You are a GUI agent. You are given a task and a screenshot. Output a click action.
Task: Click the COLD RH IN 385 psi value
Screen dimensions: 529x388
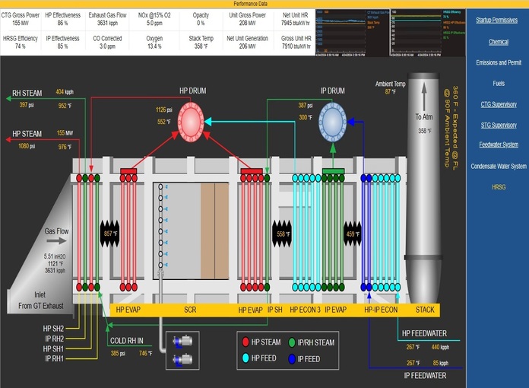tap(118, 353)
